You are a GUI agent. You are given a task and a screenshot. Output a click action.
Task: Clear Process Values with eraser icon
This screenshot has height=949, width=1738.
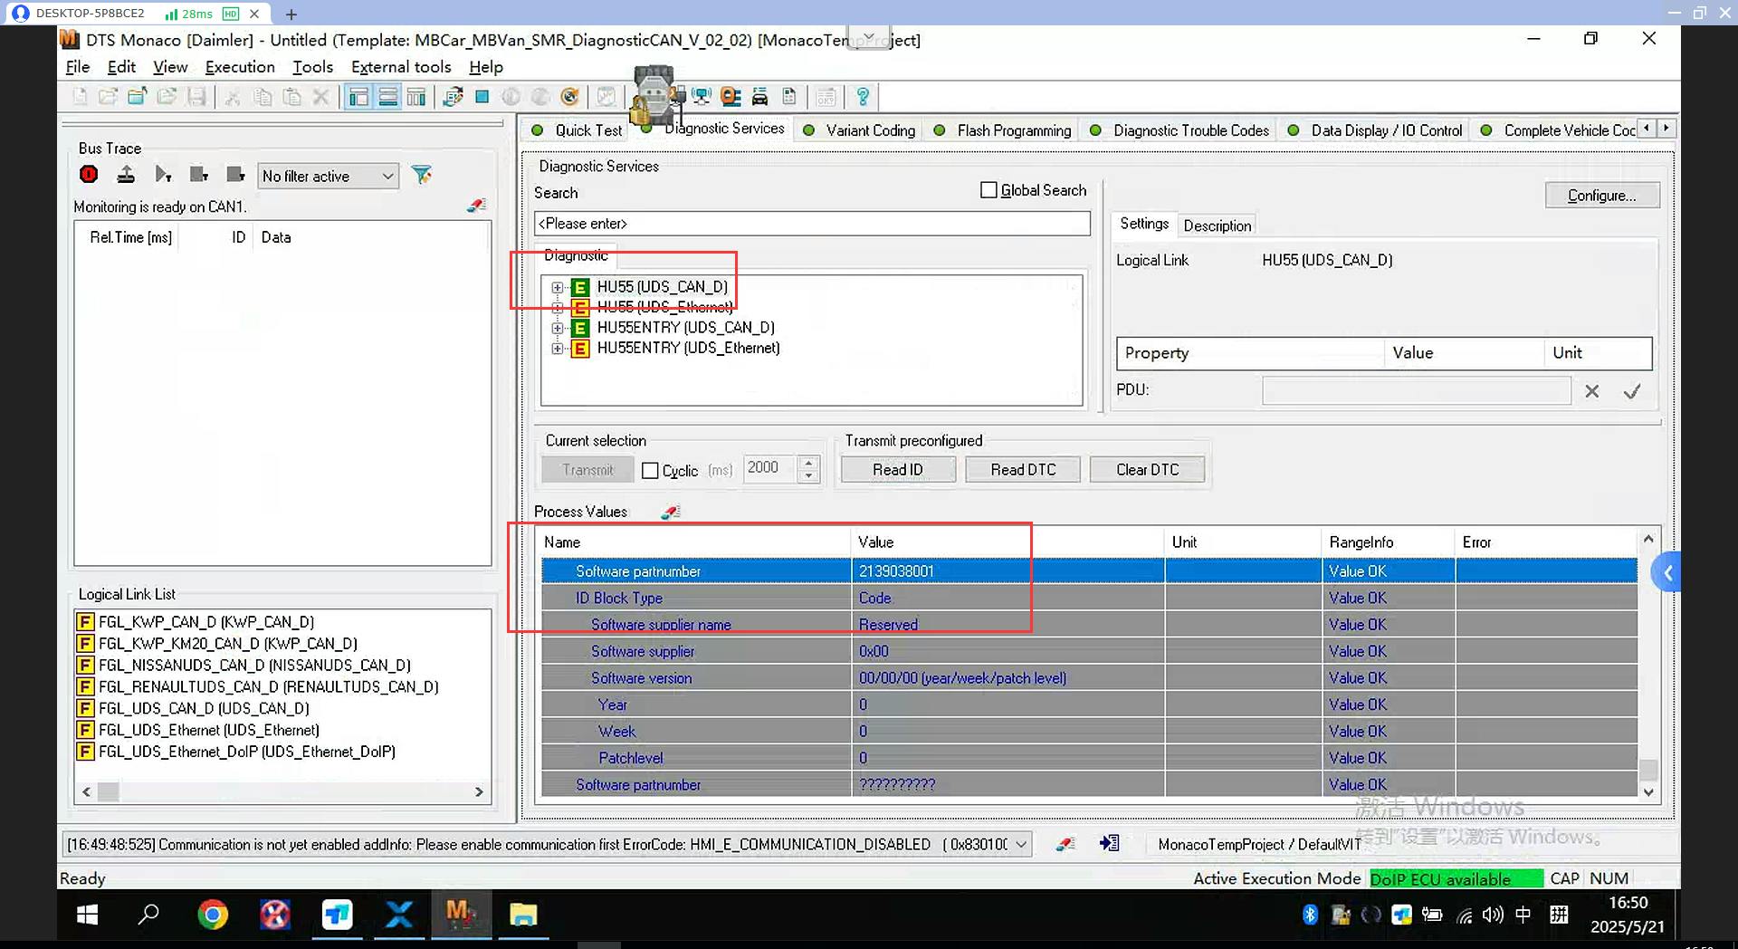click(x=670, y=512)
